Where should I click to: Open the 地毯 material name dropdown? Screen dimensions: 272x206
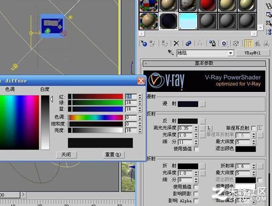231,53
